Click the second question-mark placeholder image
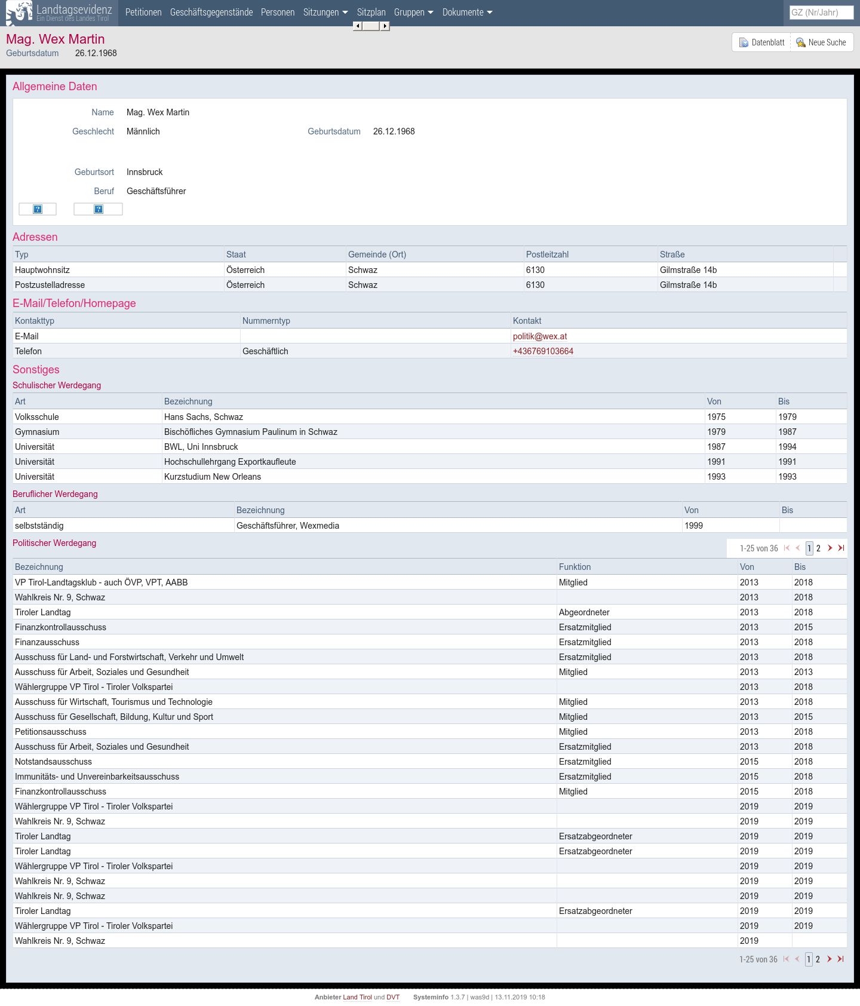The height and width of the screenshot is (1006, 860). click(x=99, y=209)
